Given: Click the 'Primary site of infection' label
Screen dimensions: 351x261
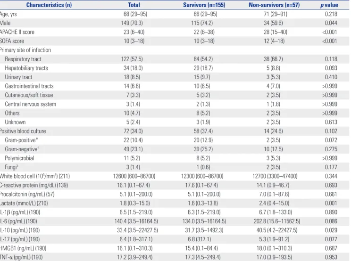Looking at the screenshot, I should pos(25,50).
